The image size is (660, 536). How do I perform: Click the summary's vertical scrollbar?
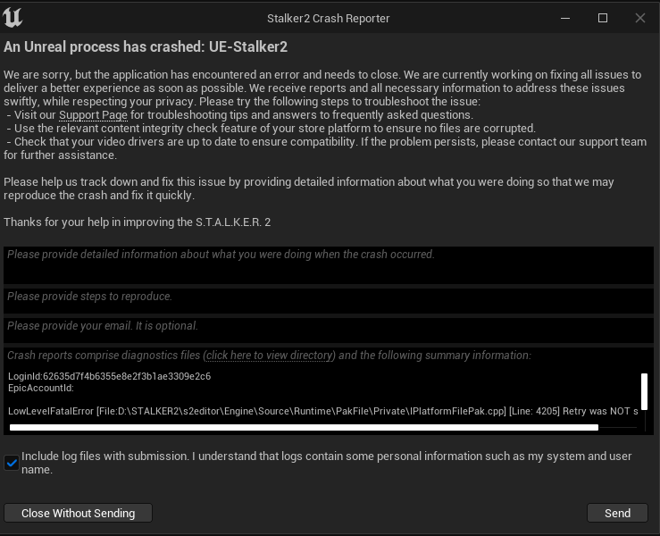[x=644, y=391]
